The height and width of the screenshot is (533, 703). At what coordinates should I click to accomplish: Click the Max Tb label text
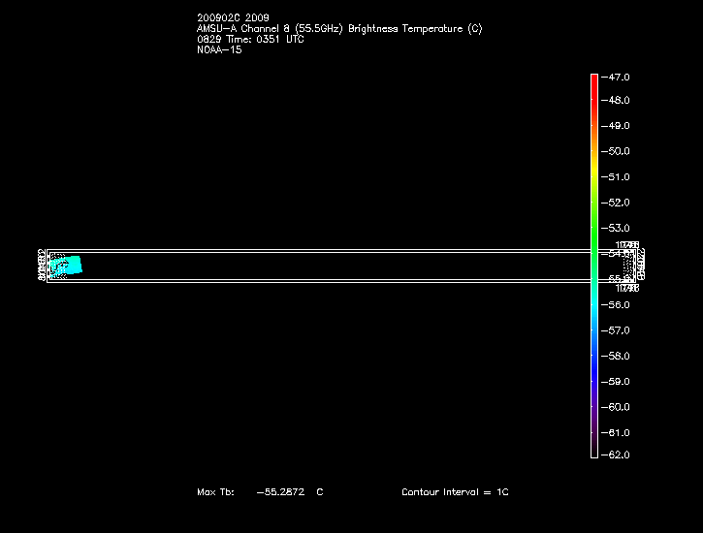click(x=215, y=492)
